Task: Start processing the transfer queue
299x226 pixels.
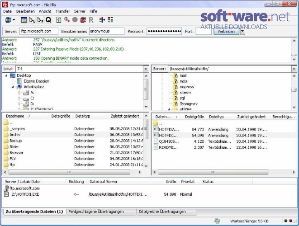Action: point(67,20)
